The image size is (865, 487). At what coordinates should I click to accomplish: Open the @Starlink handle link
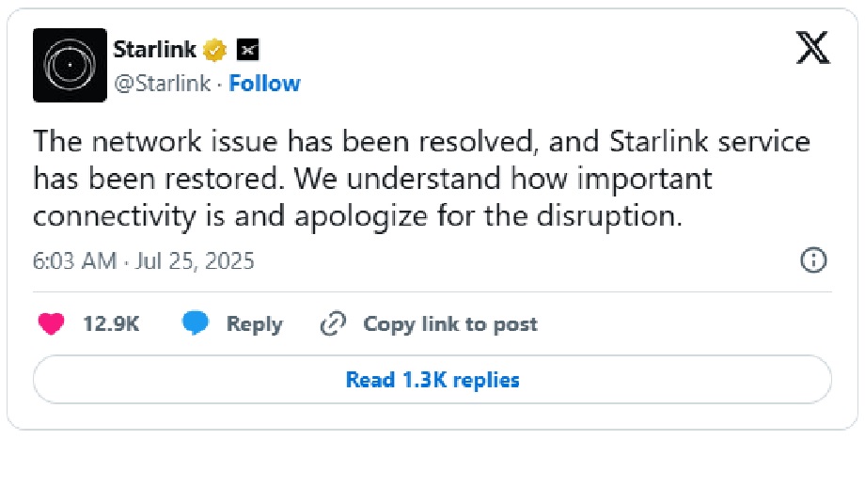click(164, 84)
